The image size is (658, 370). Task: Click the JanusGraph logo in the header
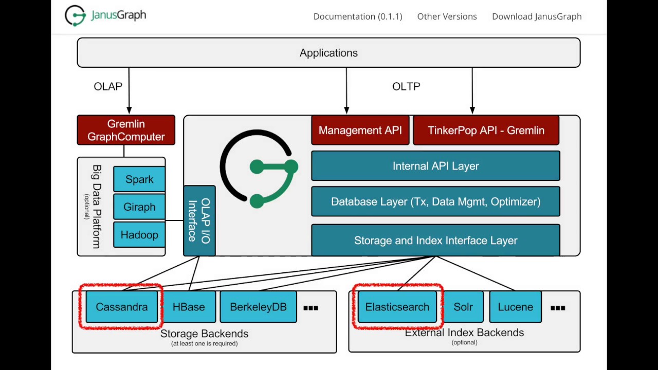click(105, 16)
